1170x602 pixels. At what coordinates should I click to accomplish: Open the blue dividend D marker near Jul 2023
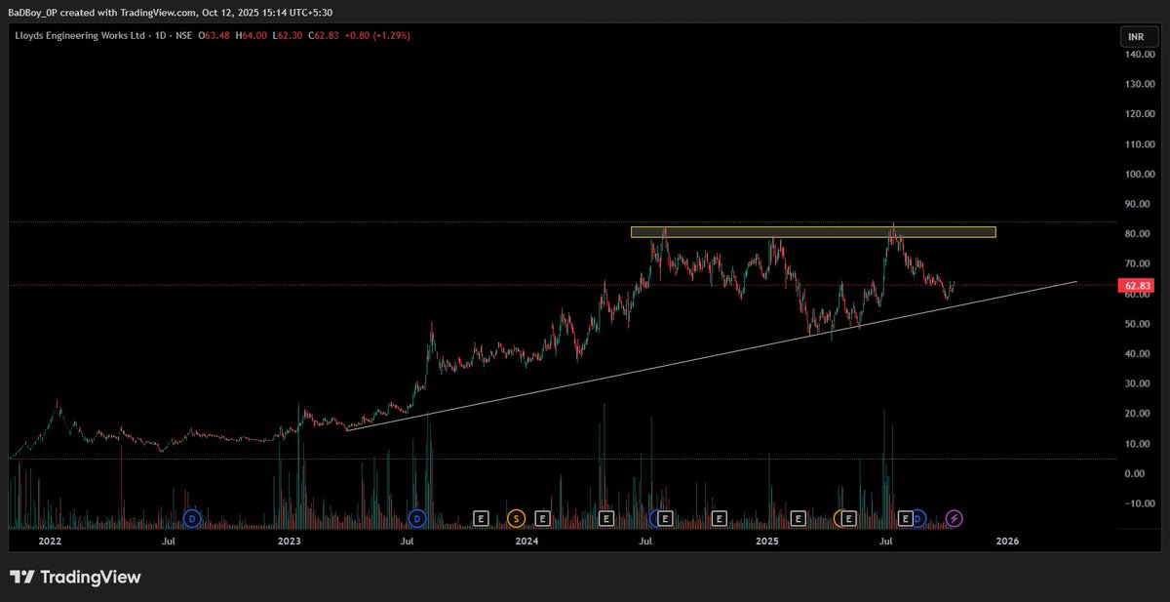(417, 518)
